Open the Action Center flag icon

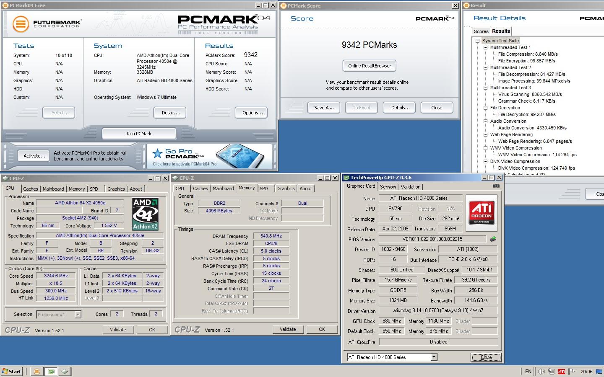point(572,371)
